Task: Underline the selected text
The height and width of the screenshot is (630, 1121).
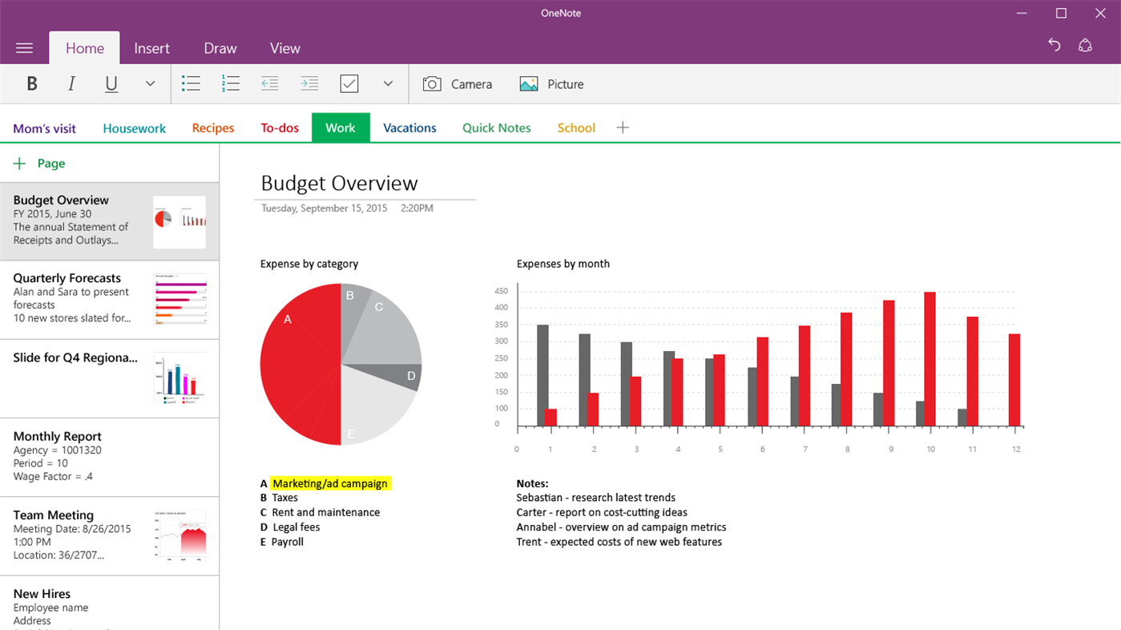Action: click(x=111, y=84)
